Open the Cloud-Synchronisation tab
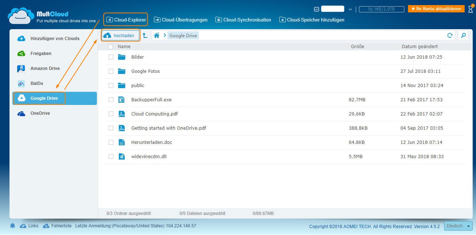 243,20
